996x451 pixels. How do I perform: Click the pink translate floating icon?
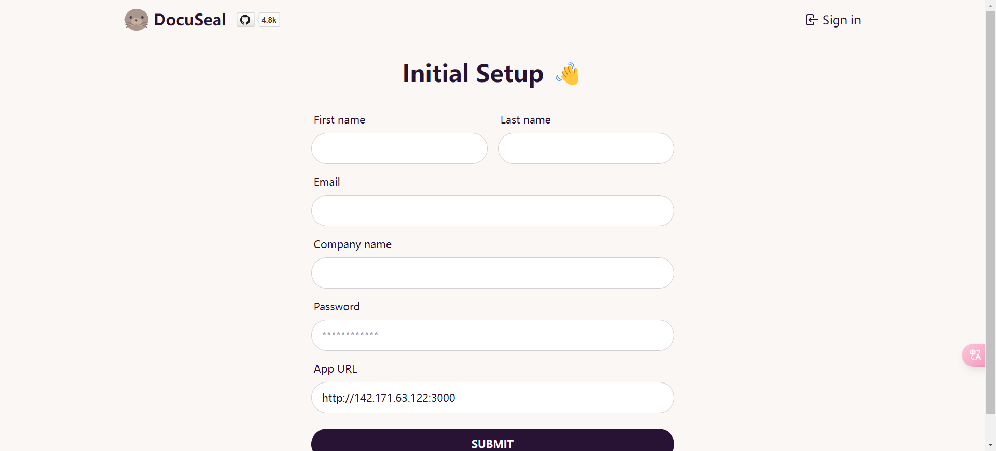(x=974, y=356)
